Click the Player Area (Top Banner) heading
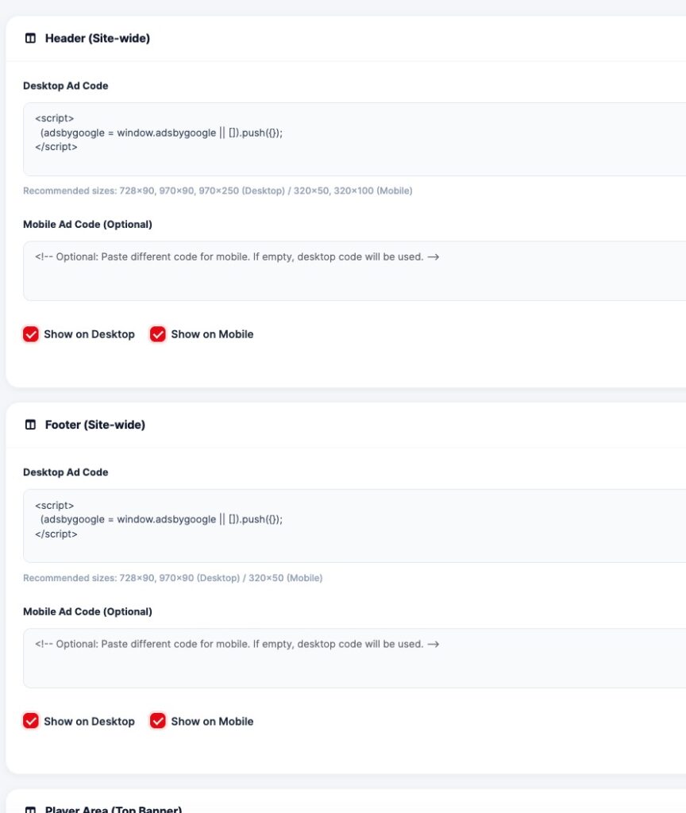 point(114,809)
